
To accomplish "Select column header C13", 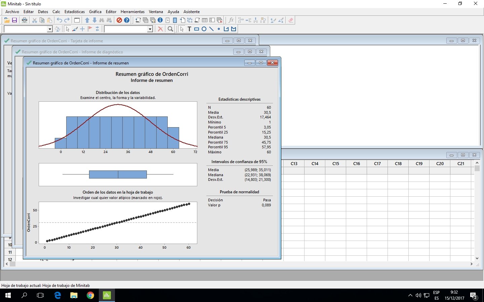I will click(294, 164).
